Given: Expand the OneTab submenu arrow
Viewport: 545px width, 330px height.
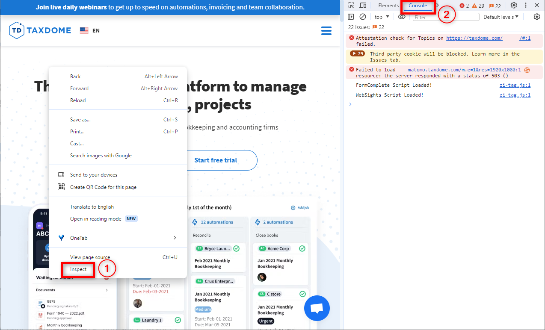Looking at the screenshot, I should point(175,238).
